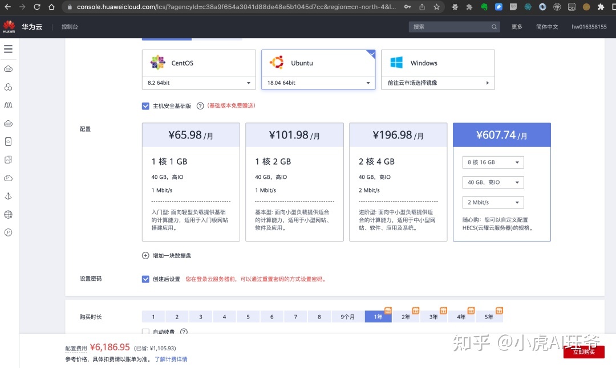
Task: Click the search magnifier icon
Action: [x=494, y=27]
